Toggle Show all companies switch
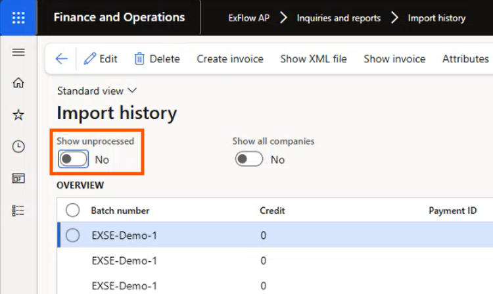 pos(248,159)
